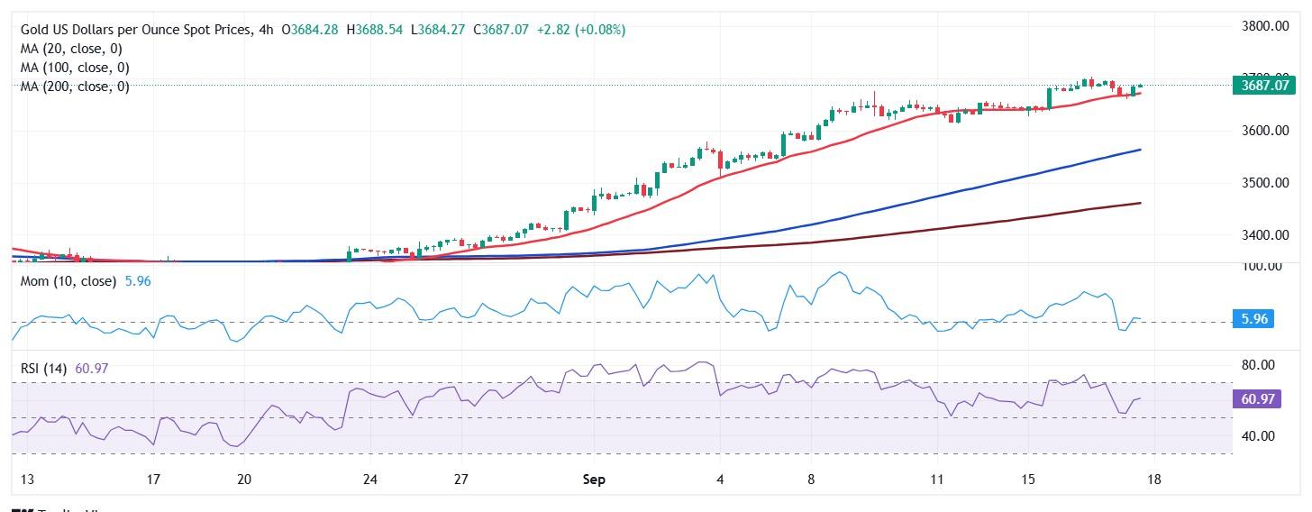Select the MA (100, close, 0) indicator label
Viewport: 1312px width, 512px height.
click(x=75, y=68)
